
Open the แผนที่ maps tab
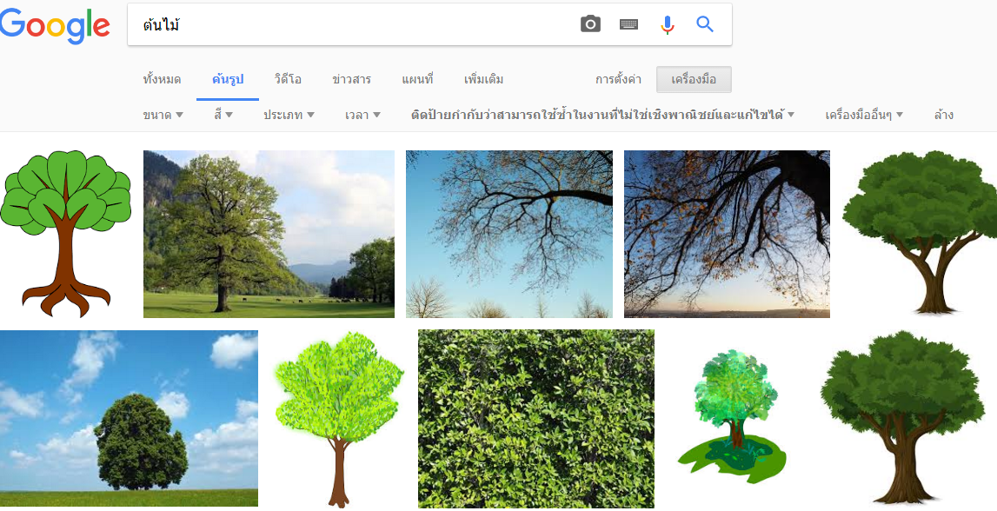[x=417, y=79]
